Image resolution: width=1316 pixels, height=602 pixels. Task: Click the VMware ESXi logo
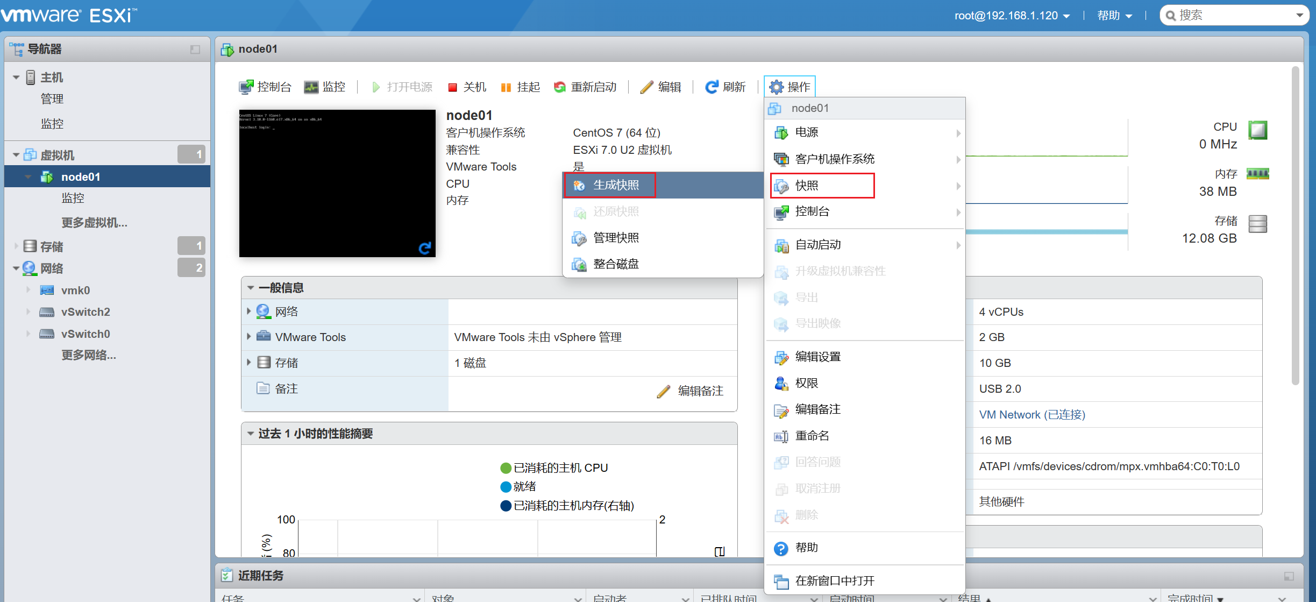69,15
